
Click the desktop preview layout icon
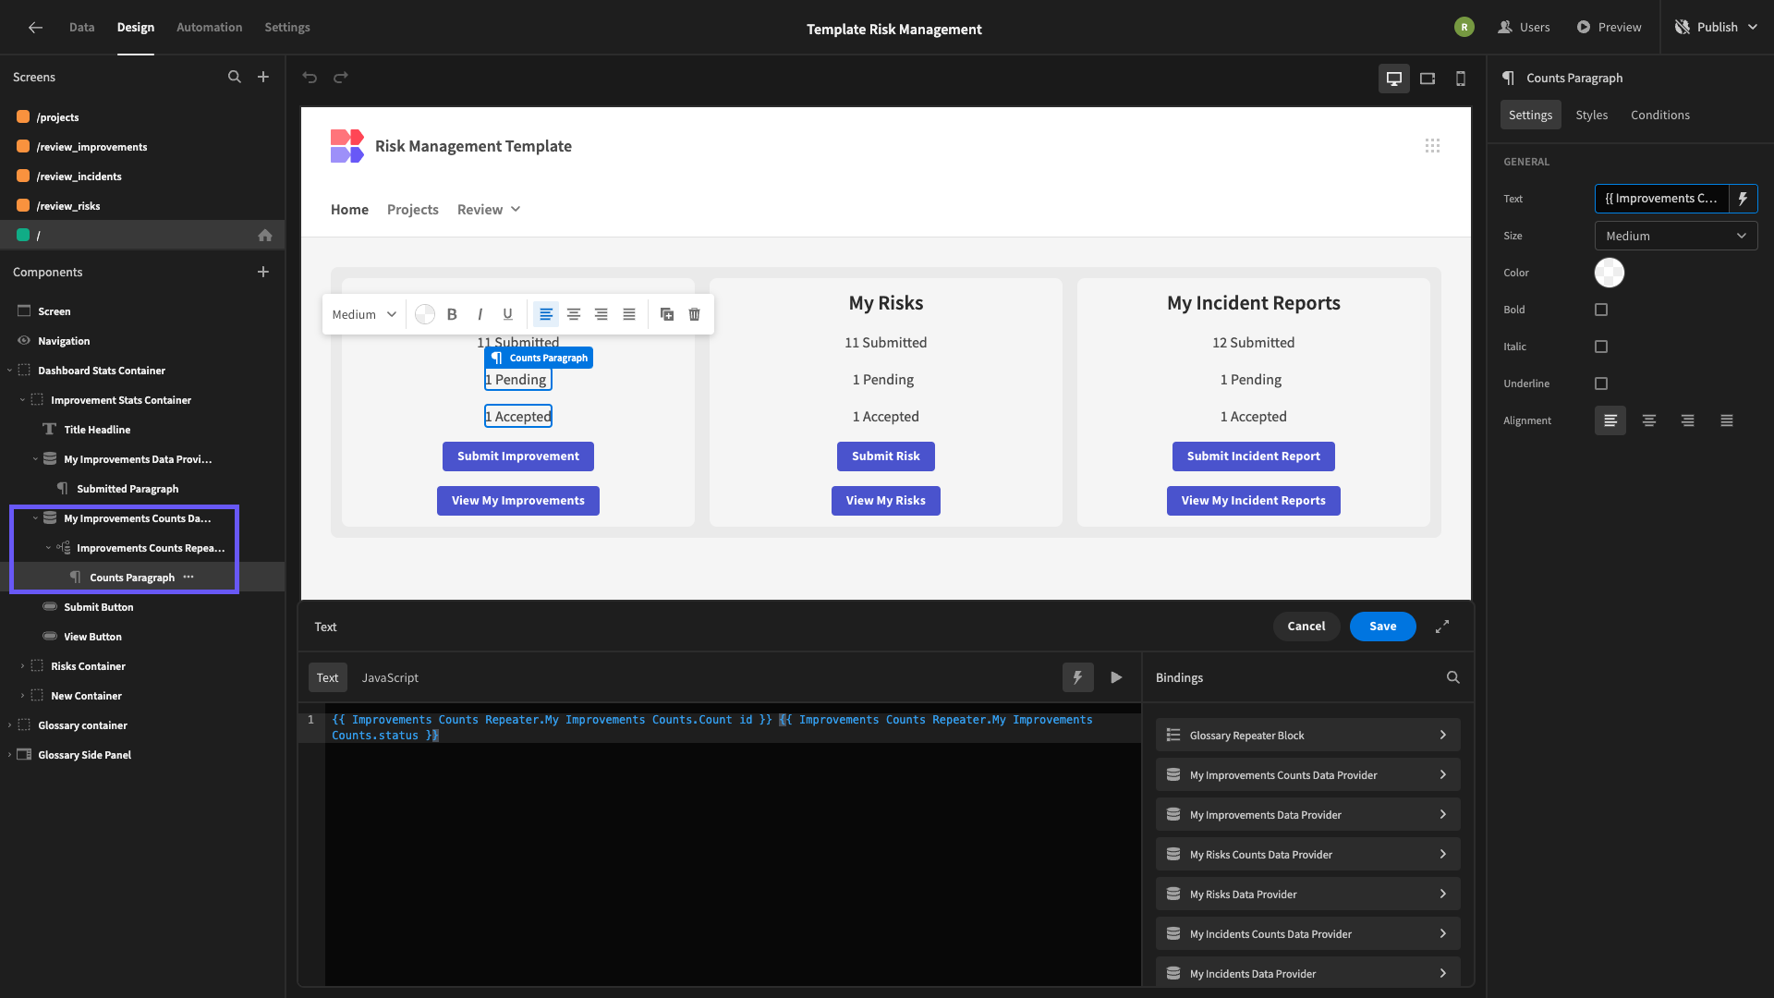1394,77
